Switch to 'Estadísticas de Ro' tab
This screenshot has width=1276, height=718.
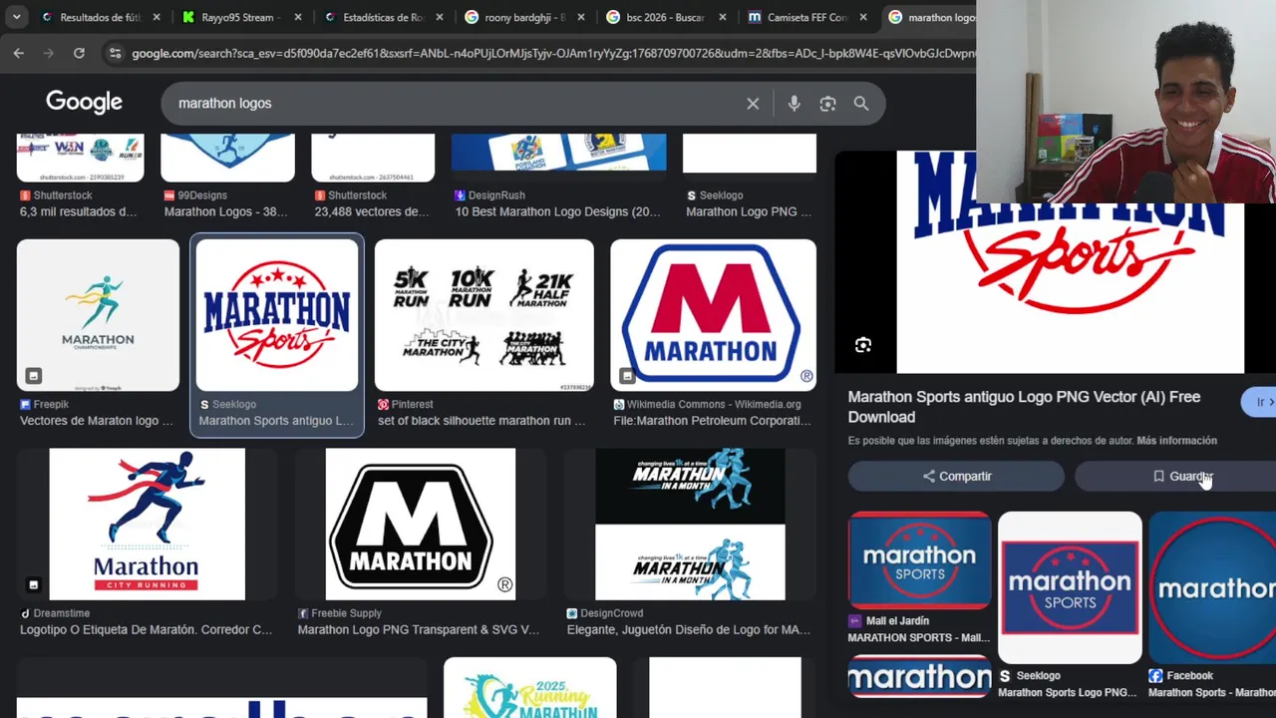(x=383, y=17)
